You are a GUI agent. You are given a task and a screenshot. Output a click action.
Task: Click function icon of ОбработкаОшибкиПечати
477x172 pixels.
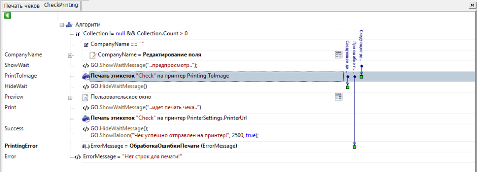86,146
